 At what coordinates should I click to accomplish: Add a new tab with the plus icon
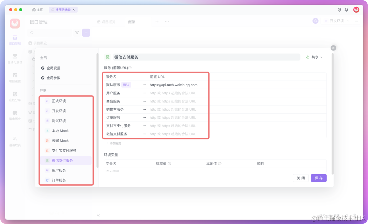pyautogui.click(x=157, y=22)
